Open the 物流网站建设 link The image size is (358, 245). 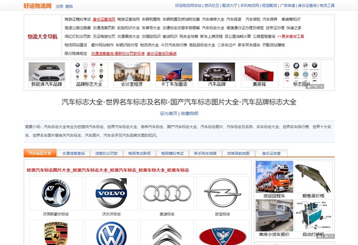76,45
